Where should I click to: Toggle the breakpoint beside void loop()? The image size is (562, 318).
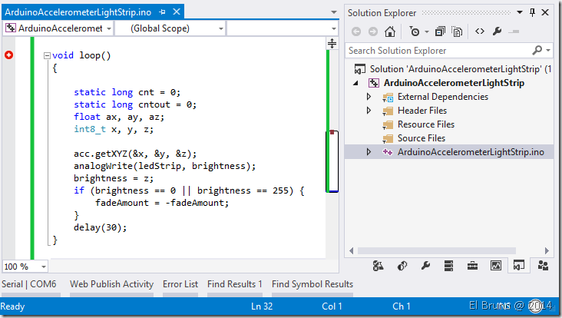pos(9,55)
